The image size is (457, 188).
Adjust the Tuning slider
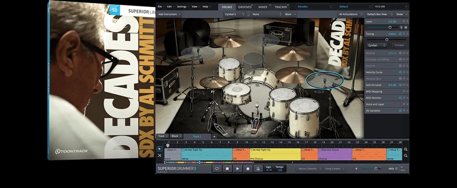pyautogui.click(x=387, y=40)
